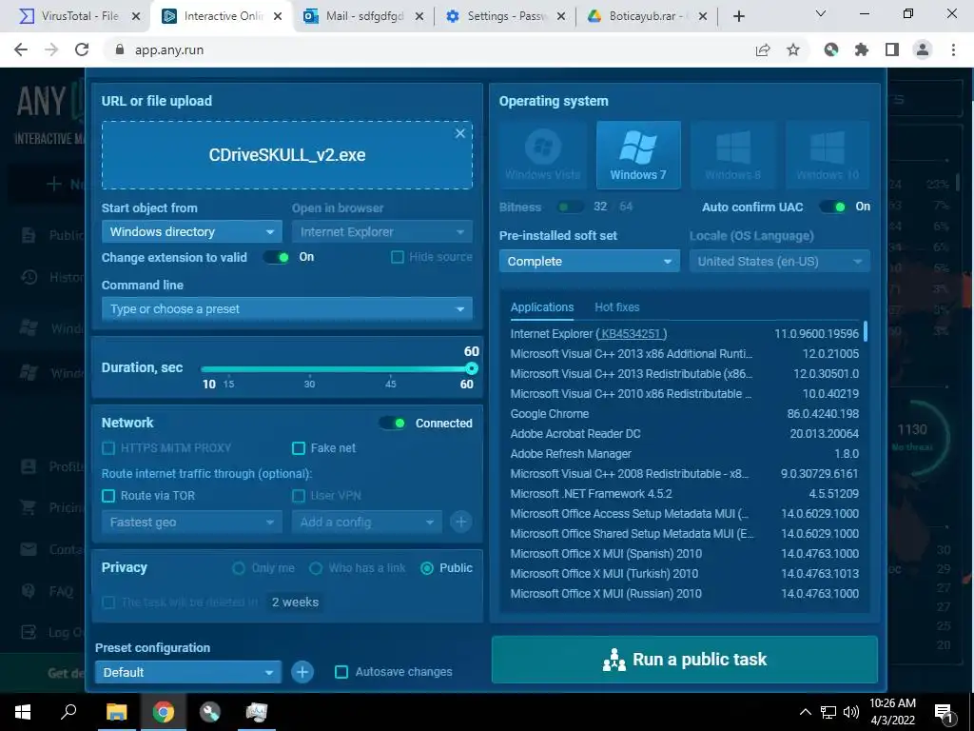Open Chrome tab search chevron

(821, 14)
